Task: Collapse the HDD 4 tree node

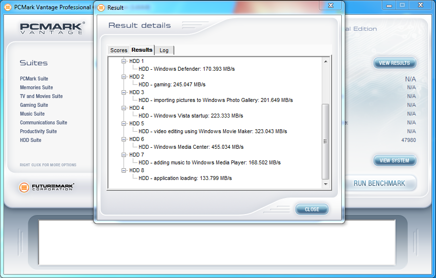Action: 124,108
